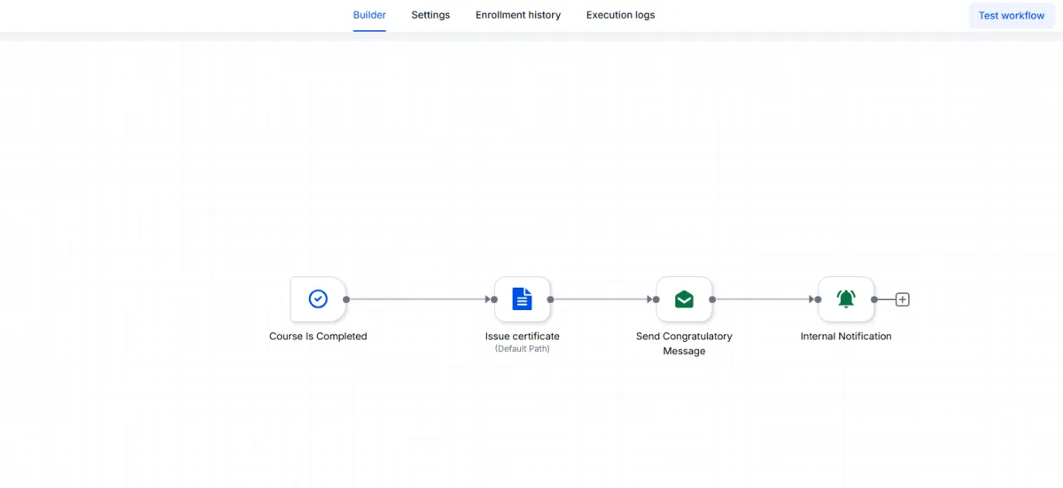
Task: Switch to the Builder tab
Action: pos(369,15)
